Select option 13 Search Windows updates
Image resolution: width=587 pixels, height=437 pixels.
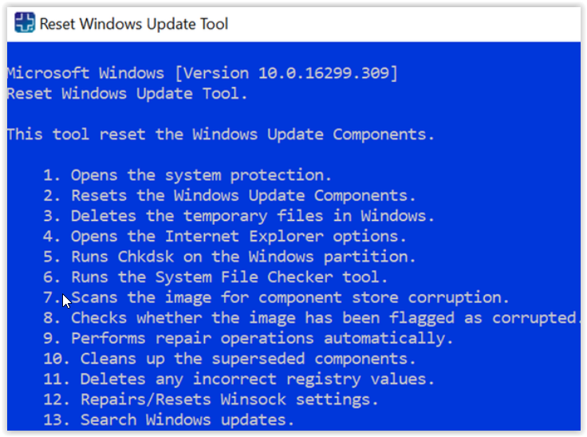pos(169,420)
